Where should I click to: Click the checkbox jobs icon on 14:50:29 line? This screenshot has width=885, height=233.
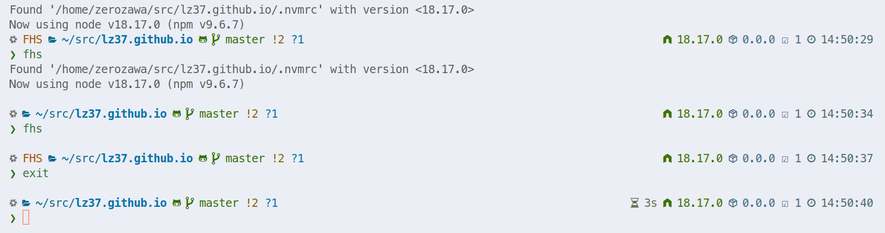point(785,40)
